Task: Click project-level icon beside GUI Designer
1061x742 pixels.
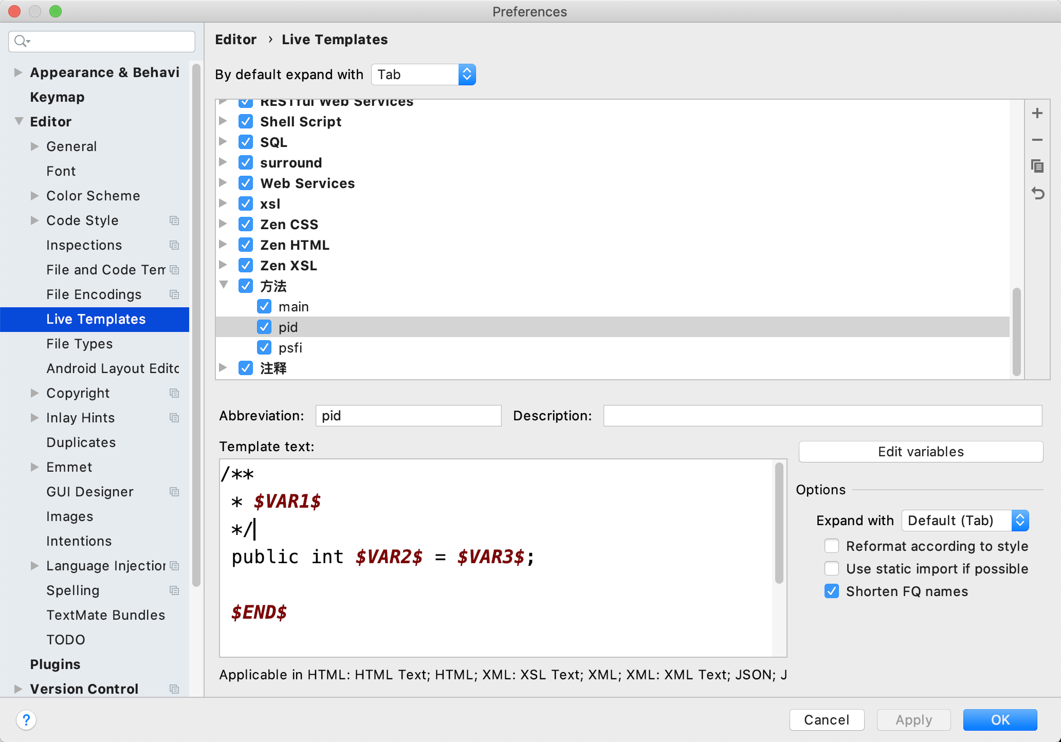Action: pyautogui.click(x=174, y=492)
